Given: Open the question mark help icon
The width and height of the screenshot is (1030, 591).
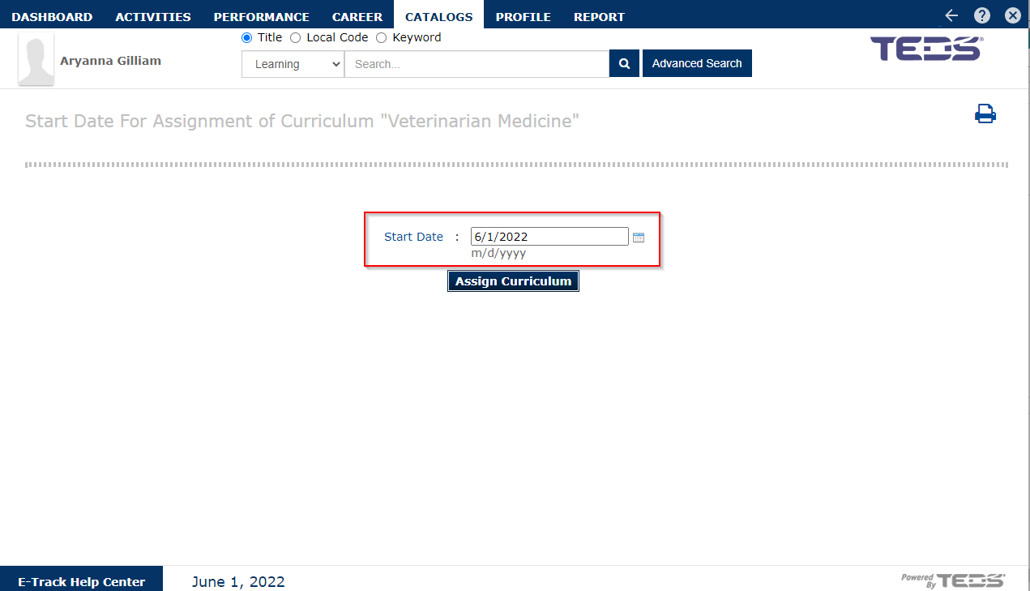Looking at the screenshot, I should (982, 15).
